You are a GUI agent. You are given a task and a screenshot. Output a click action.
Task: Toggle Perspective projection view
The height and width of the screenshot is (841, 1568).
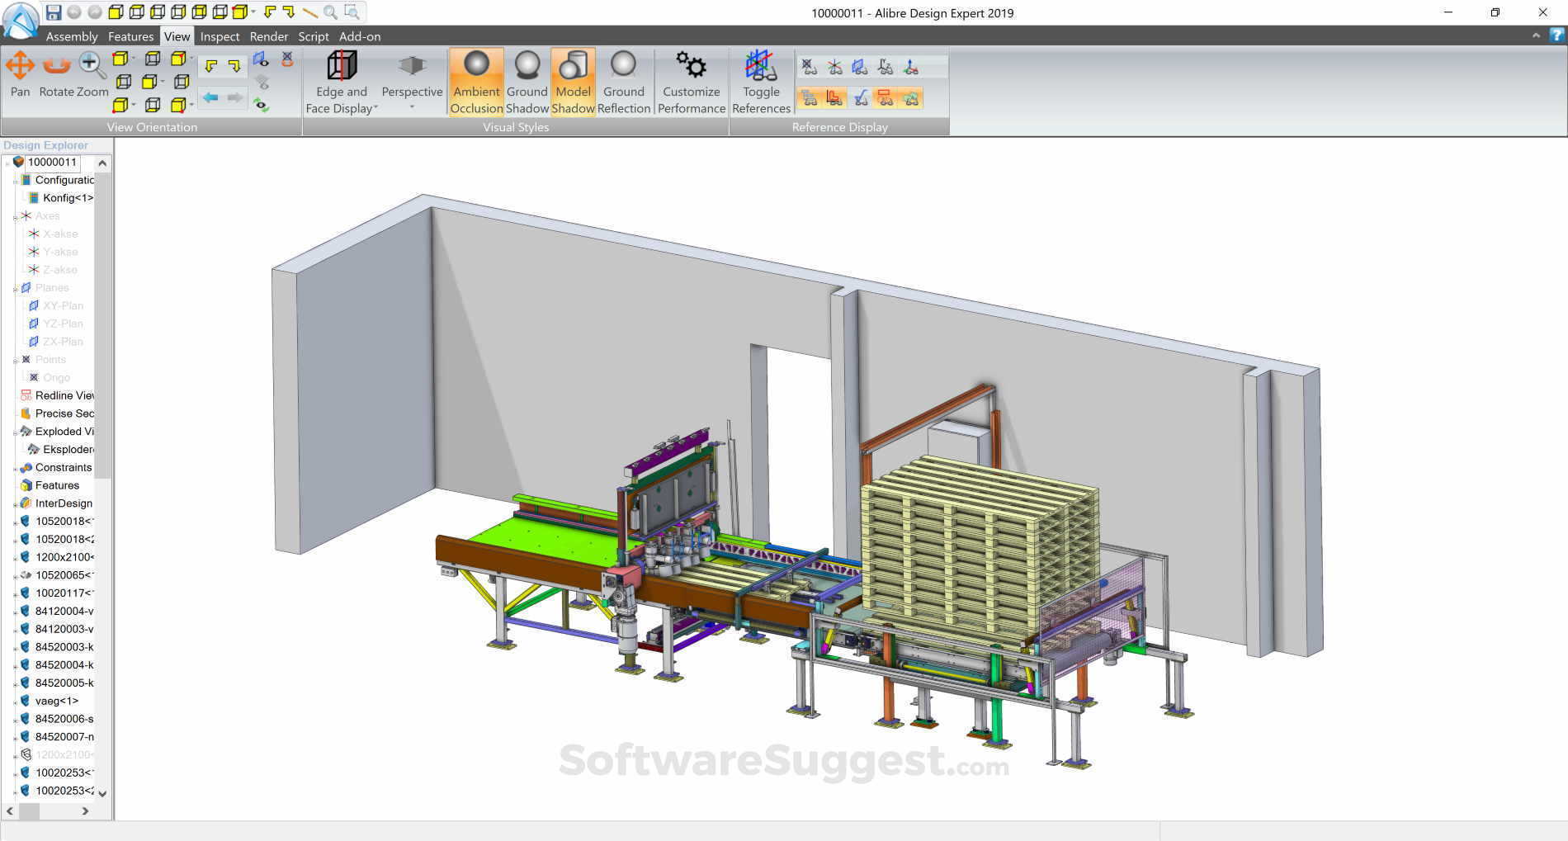(410, 74)
